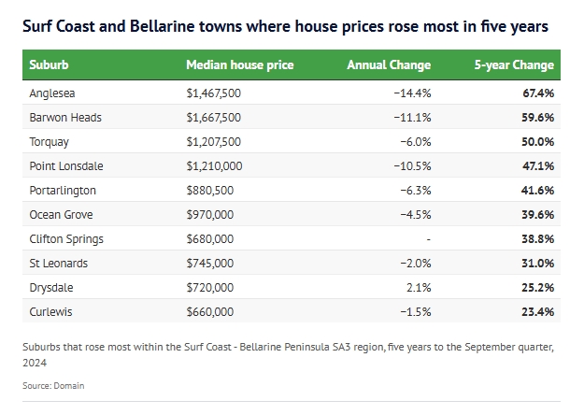This screenshot has height=415, width=584.
Task: Click the Barwon Heads row name
Action: coord(65,118)
